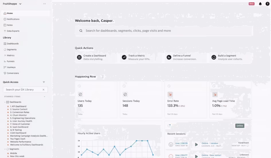Open 3. Conversion Rates dashboard
Screen dimensions: 271x158
tap(19, 112)
